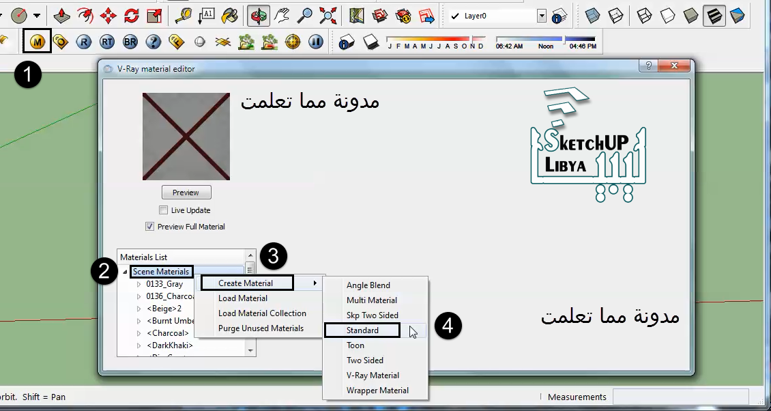Select the Move tool
This screenshot has height=411, width=771.
[108, 16]
